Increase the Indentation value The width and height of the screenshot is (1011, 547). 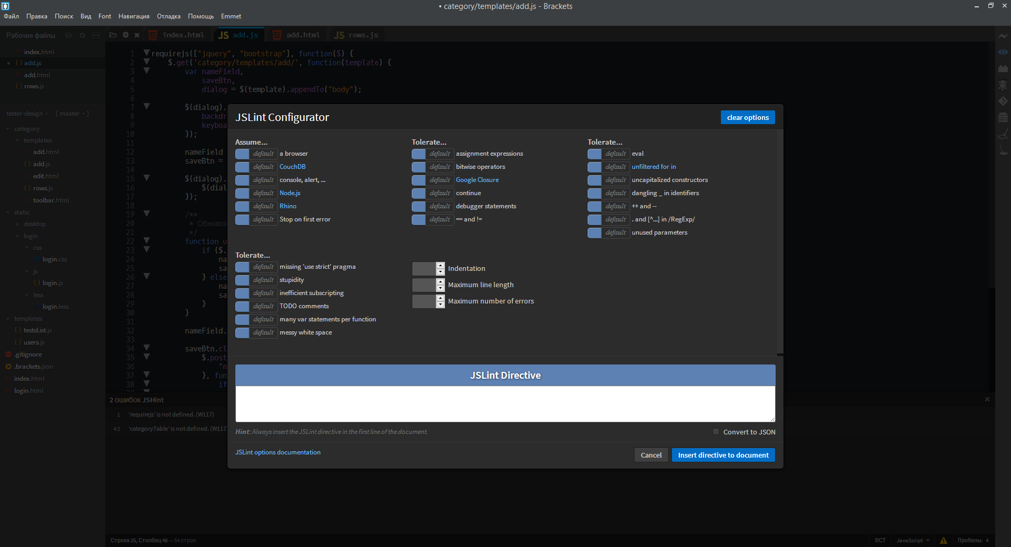[441, 266]
